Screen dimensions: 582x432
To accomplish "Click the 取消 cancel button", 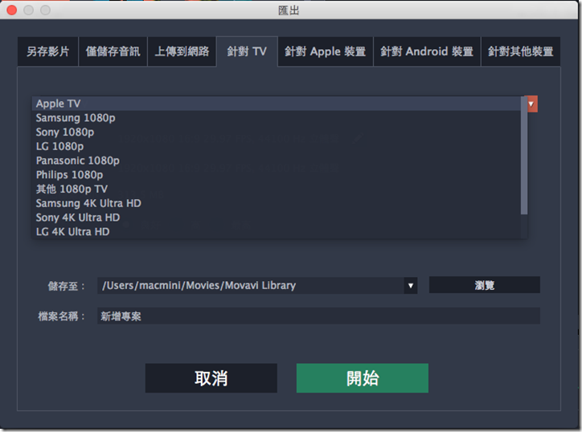I will pos(211,378).
